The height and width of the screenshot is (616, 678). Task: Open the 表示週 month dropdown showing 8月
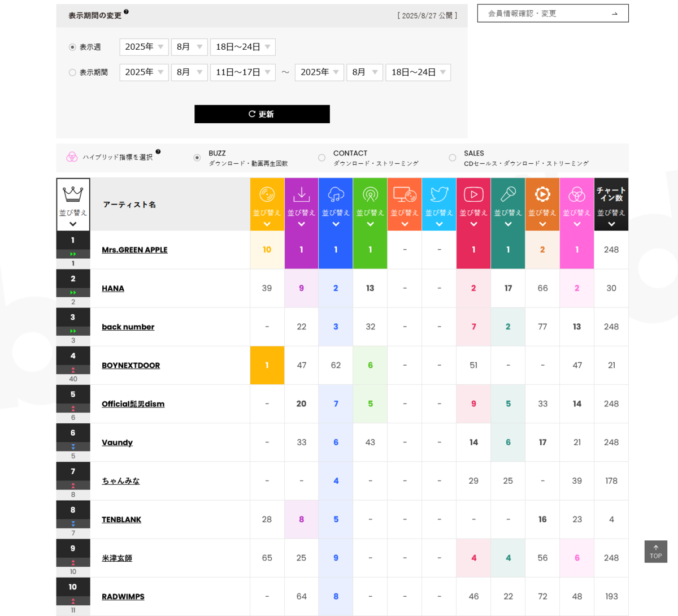coord(189,47)
